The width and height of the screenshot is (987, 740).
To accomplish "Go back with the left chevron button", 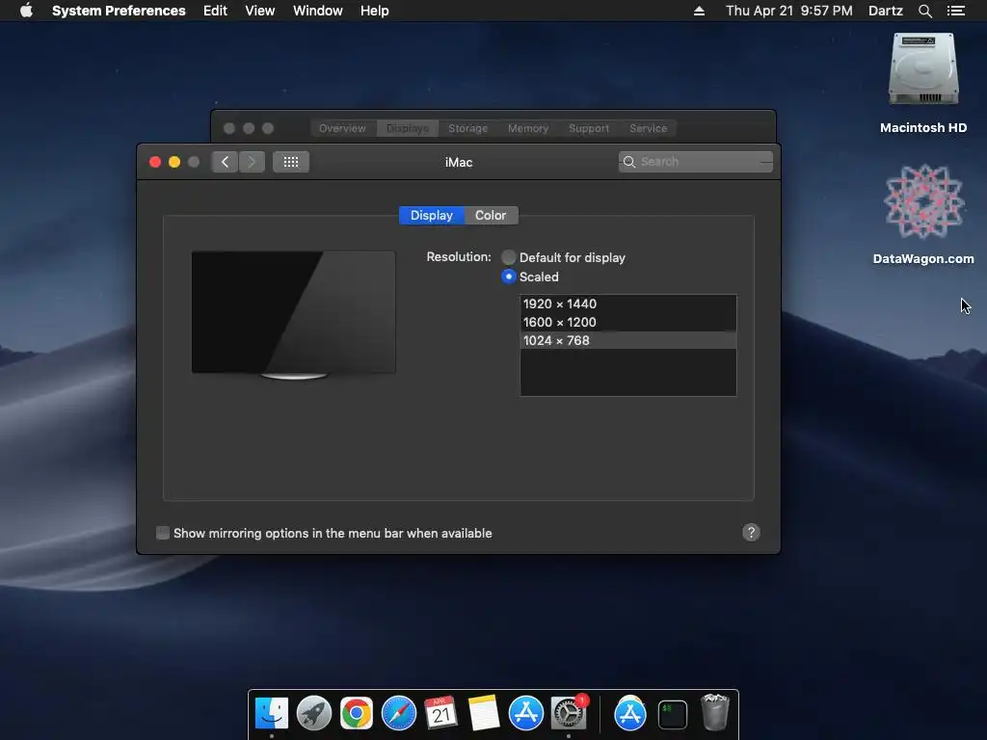I will [225, 162].
